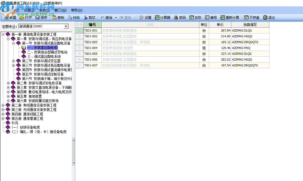Expand 第三节 安装与调试低压配电设备 node
Viewport: 303px width, 181px height.
[14, 66]
